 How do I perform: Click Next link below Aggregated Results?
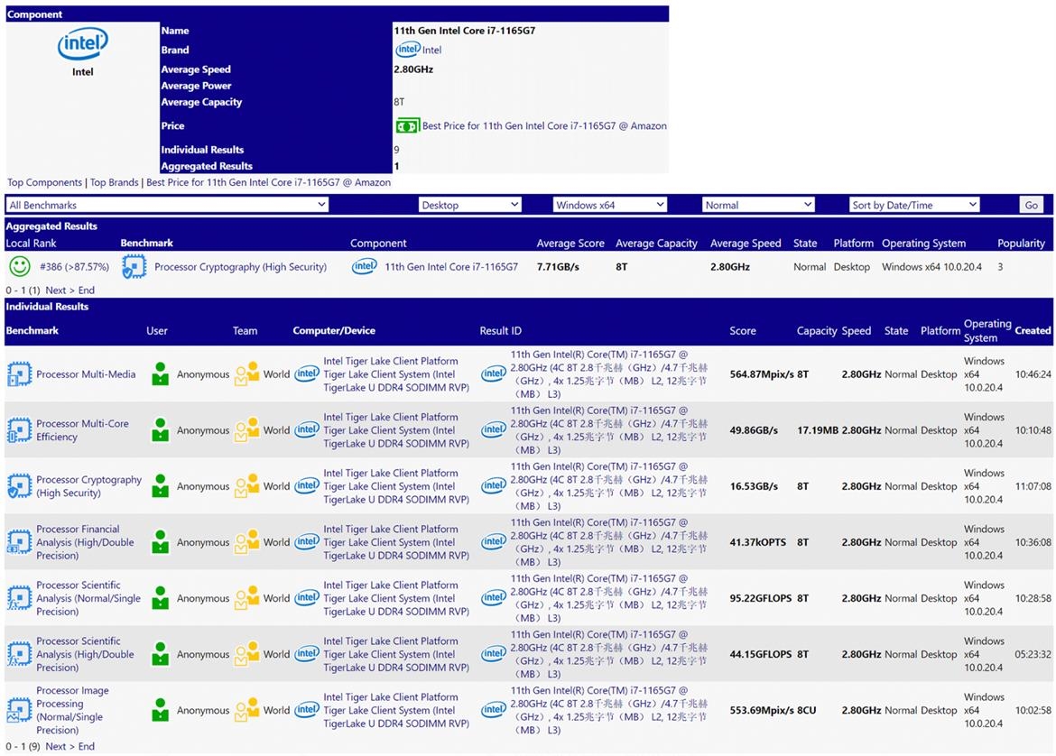coord(56,290)
